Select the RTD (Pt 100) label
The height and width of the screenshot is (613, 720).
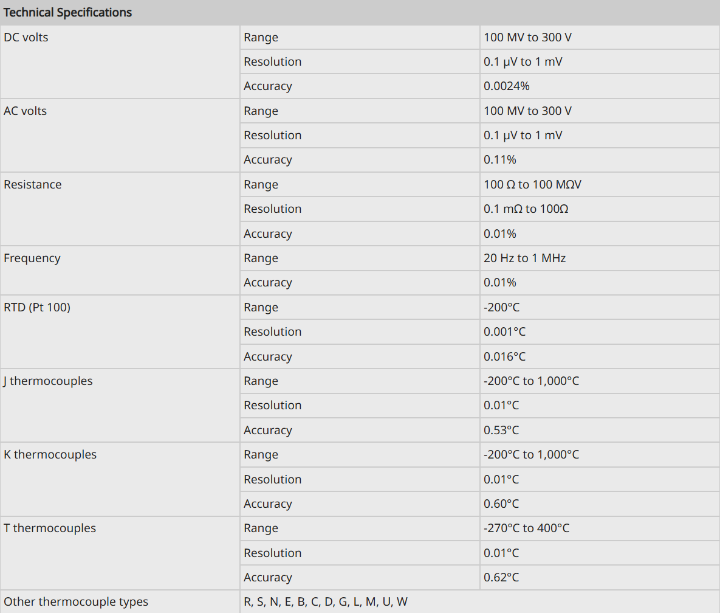37,307
